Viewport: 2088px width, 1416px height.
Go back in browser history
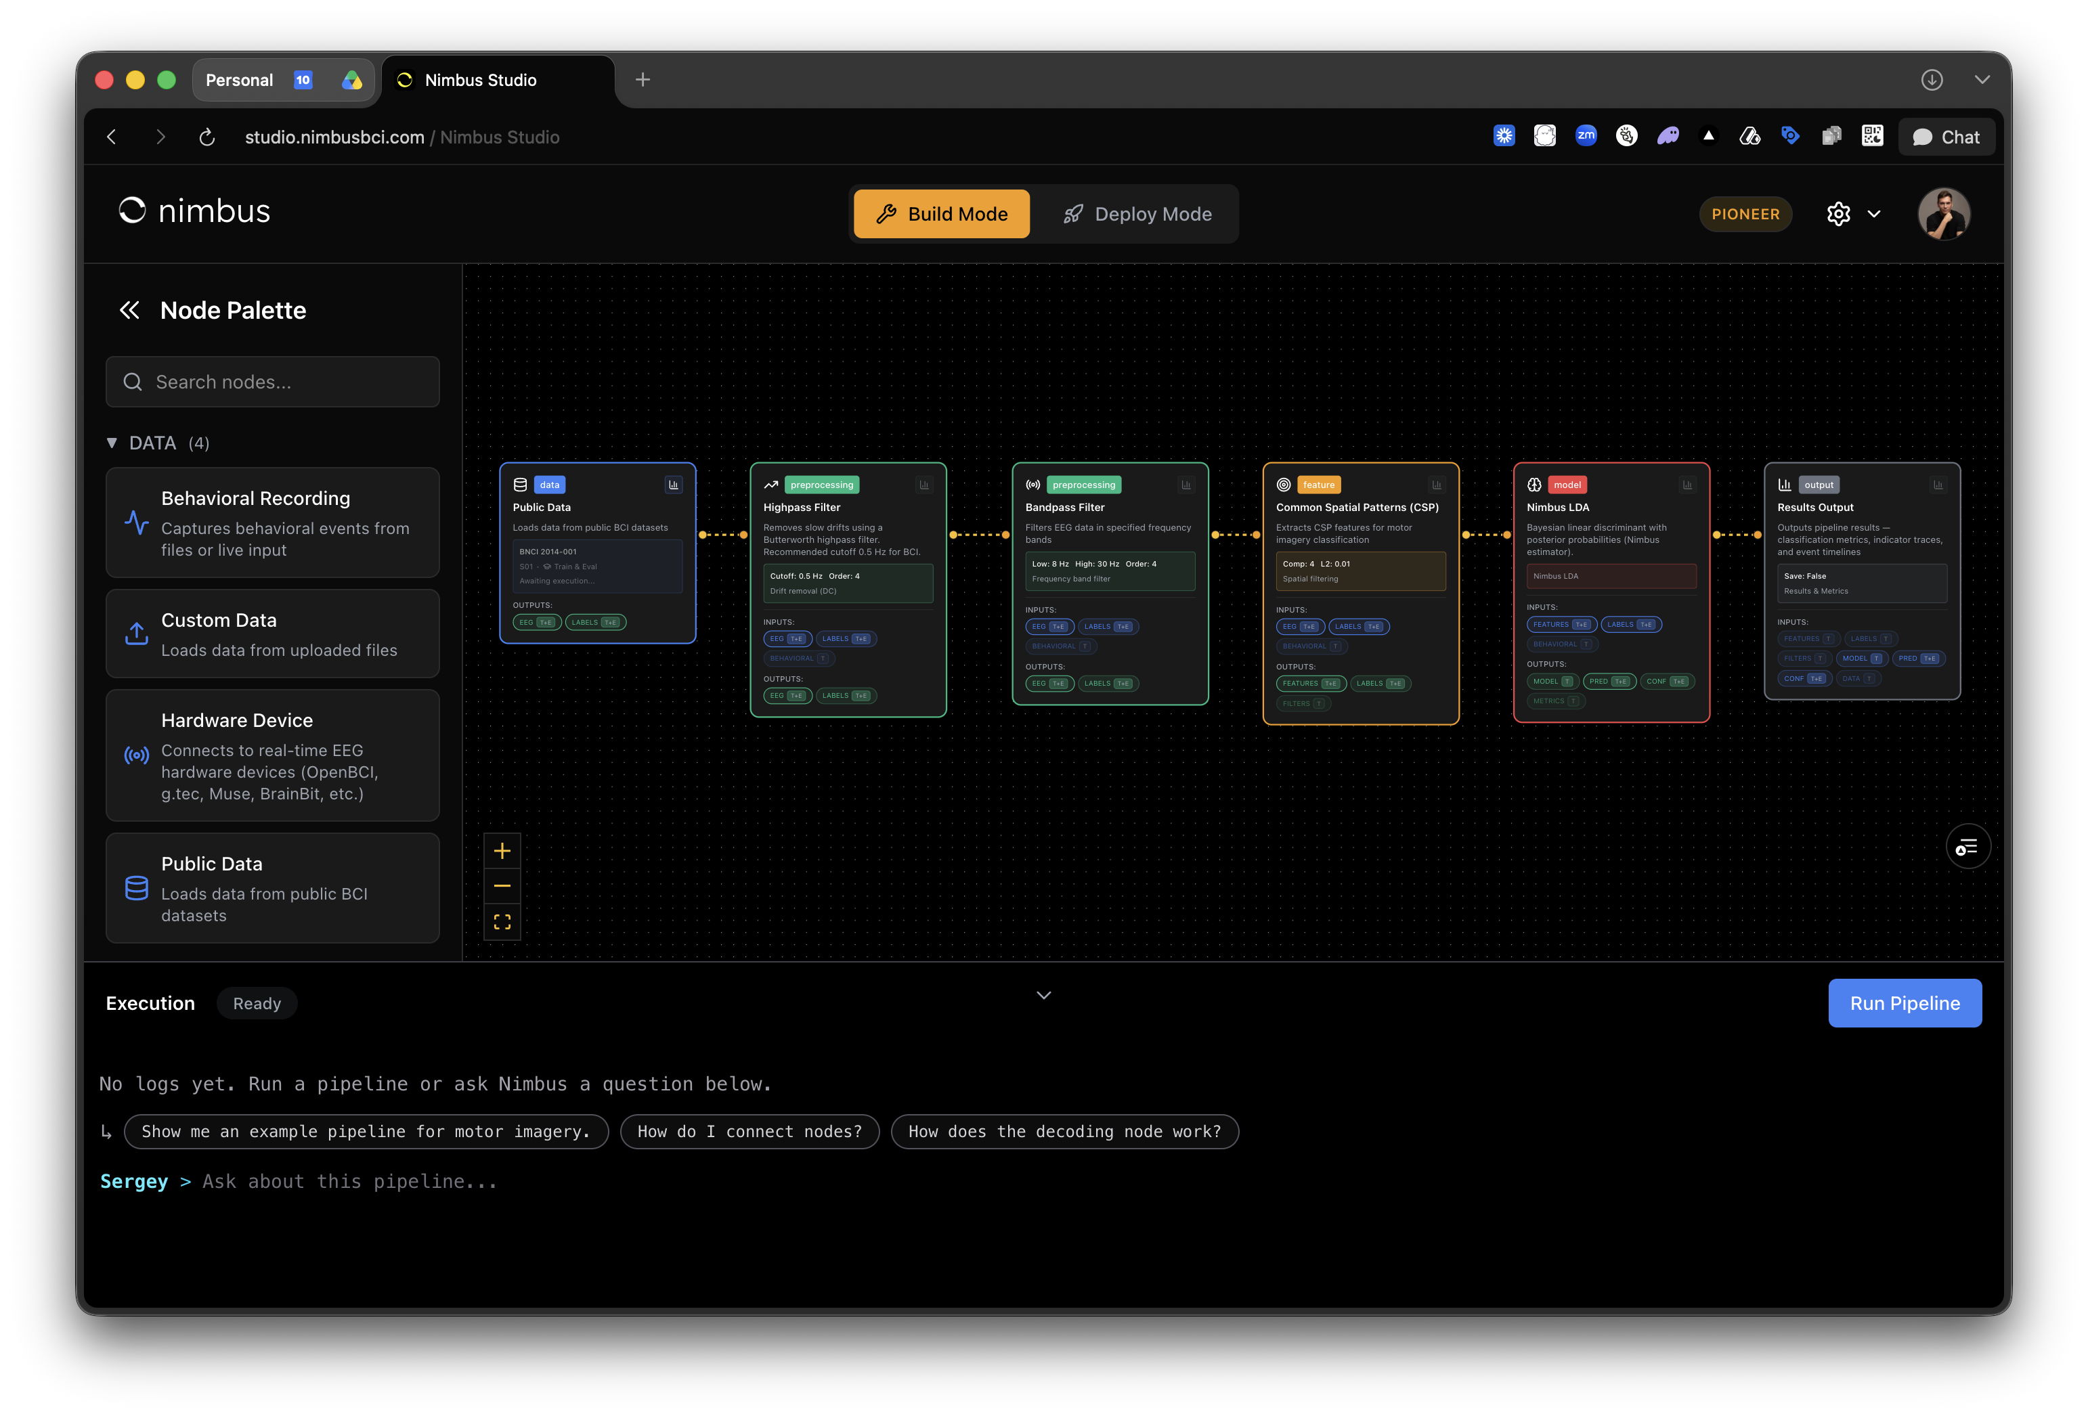[112, 137]
